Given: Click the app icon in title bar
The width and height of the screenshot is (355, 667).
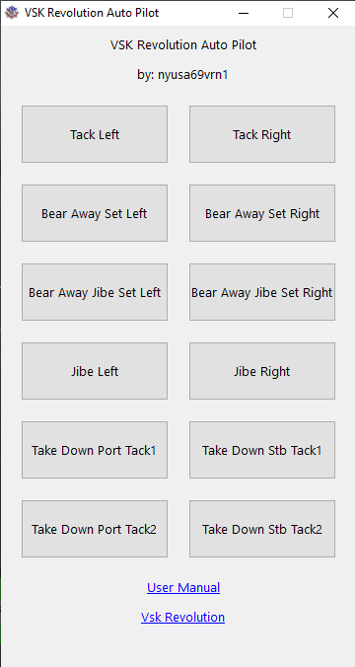Looking at the screenshot, I should point(12,13).
